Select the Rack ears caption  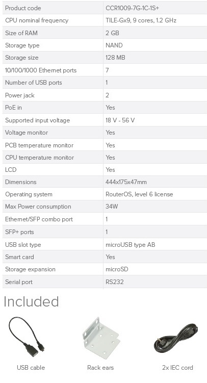pyautogui.click(x=100, y=367)
